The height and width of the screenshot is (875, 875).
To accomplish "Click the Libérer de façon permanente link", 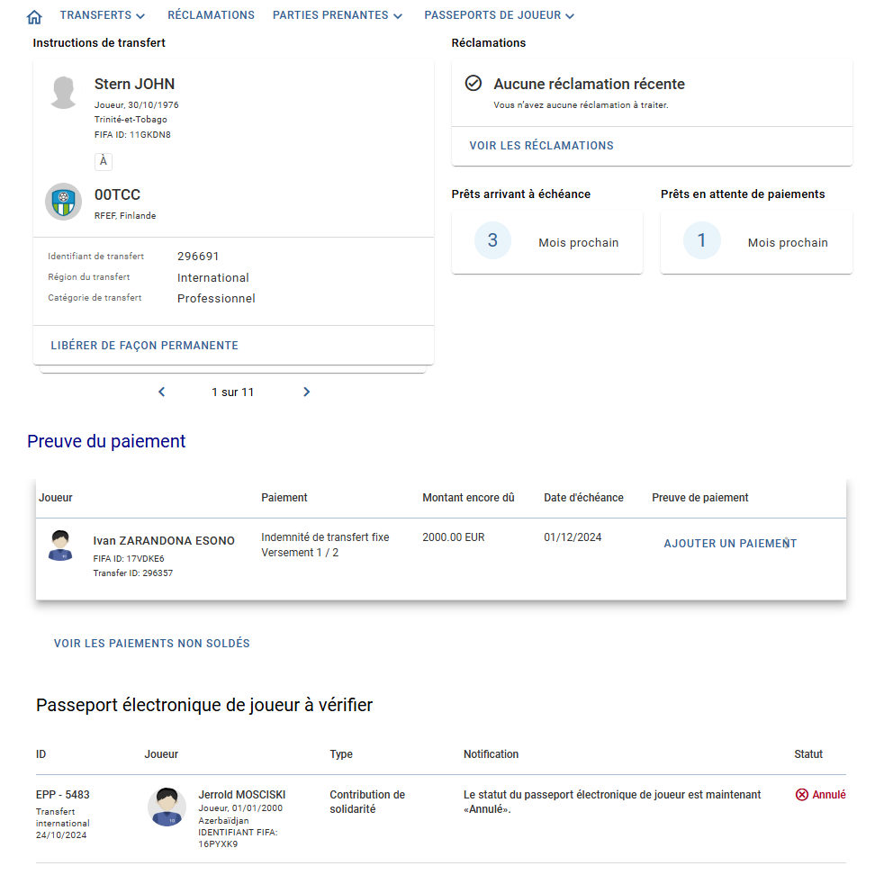I will point(145,346).
